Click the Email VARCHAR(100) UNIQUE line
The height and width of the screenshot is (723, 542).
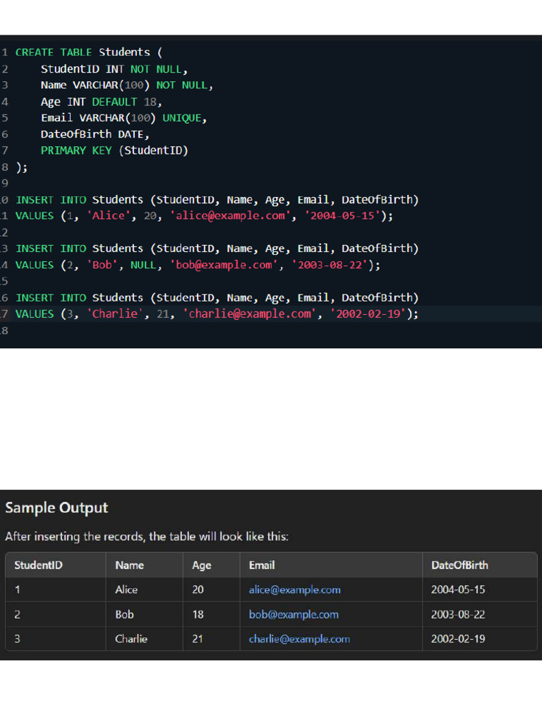124,118
